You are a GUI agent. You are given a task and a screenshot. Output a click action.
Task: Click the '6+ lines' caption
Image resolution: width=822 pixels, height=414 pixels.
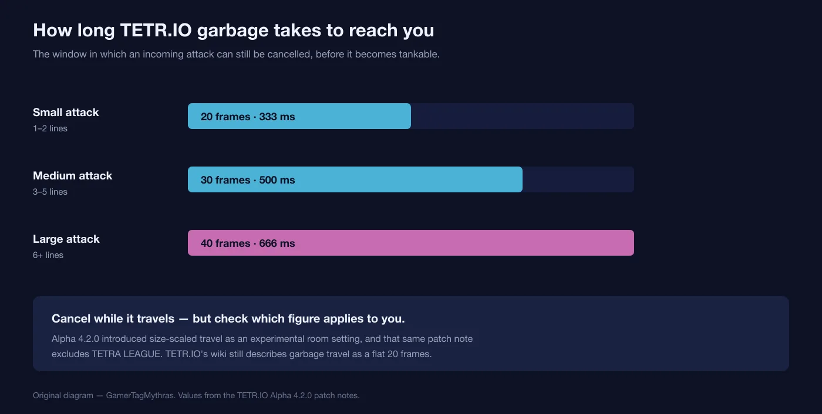[x=48, y=255]
